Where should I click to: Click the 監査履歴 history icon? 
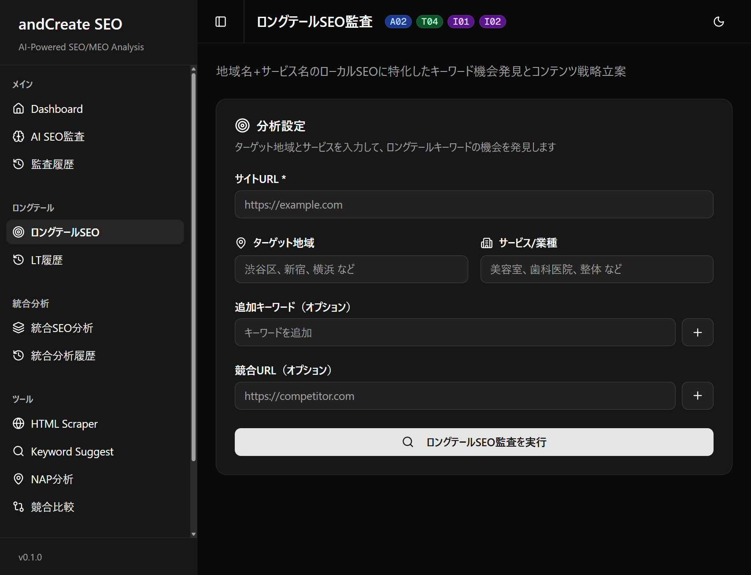(18, 164)
